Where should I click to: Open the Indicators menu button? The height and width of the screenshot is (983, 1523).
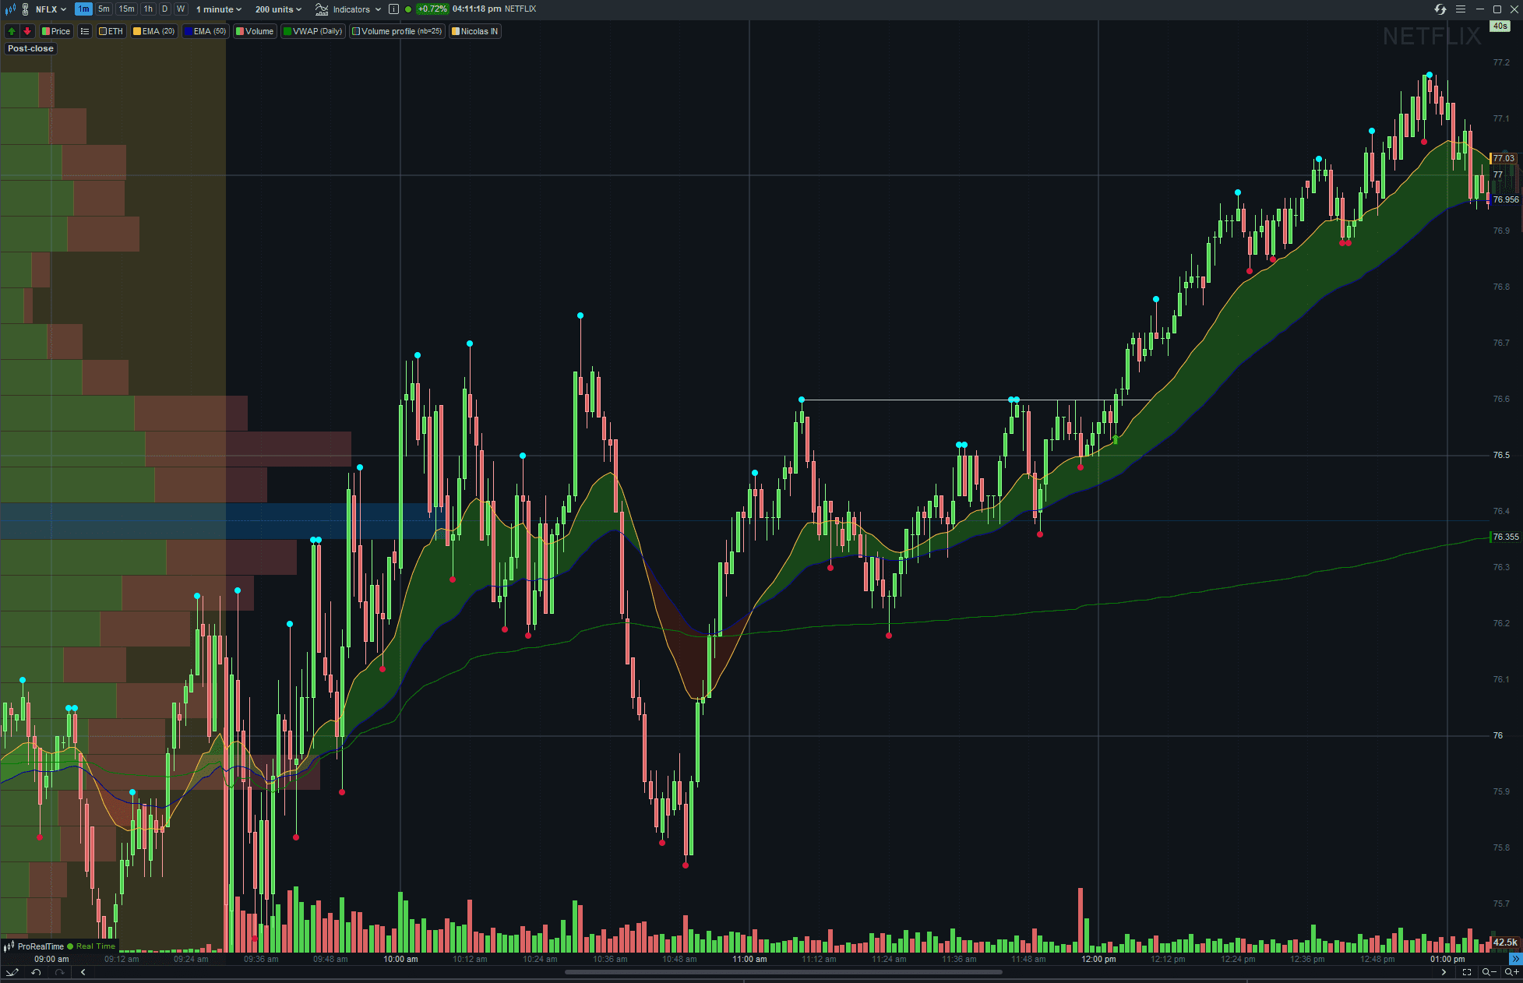coord(348,9)
